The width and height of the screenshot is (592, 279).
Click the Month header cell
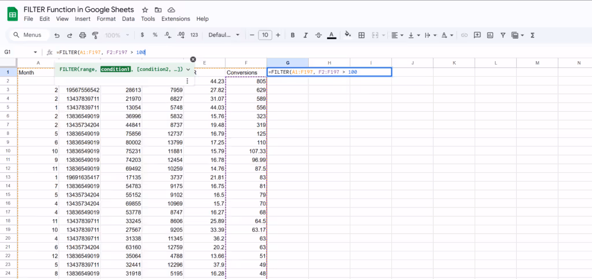[x=35, y=72]
